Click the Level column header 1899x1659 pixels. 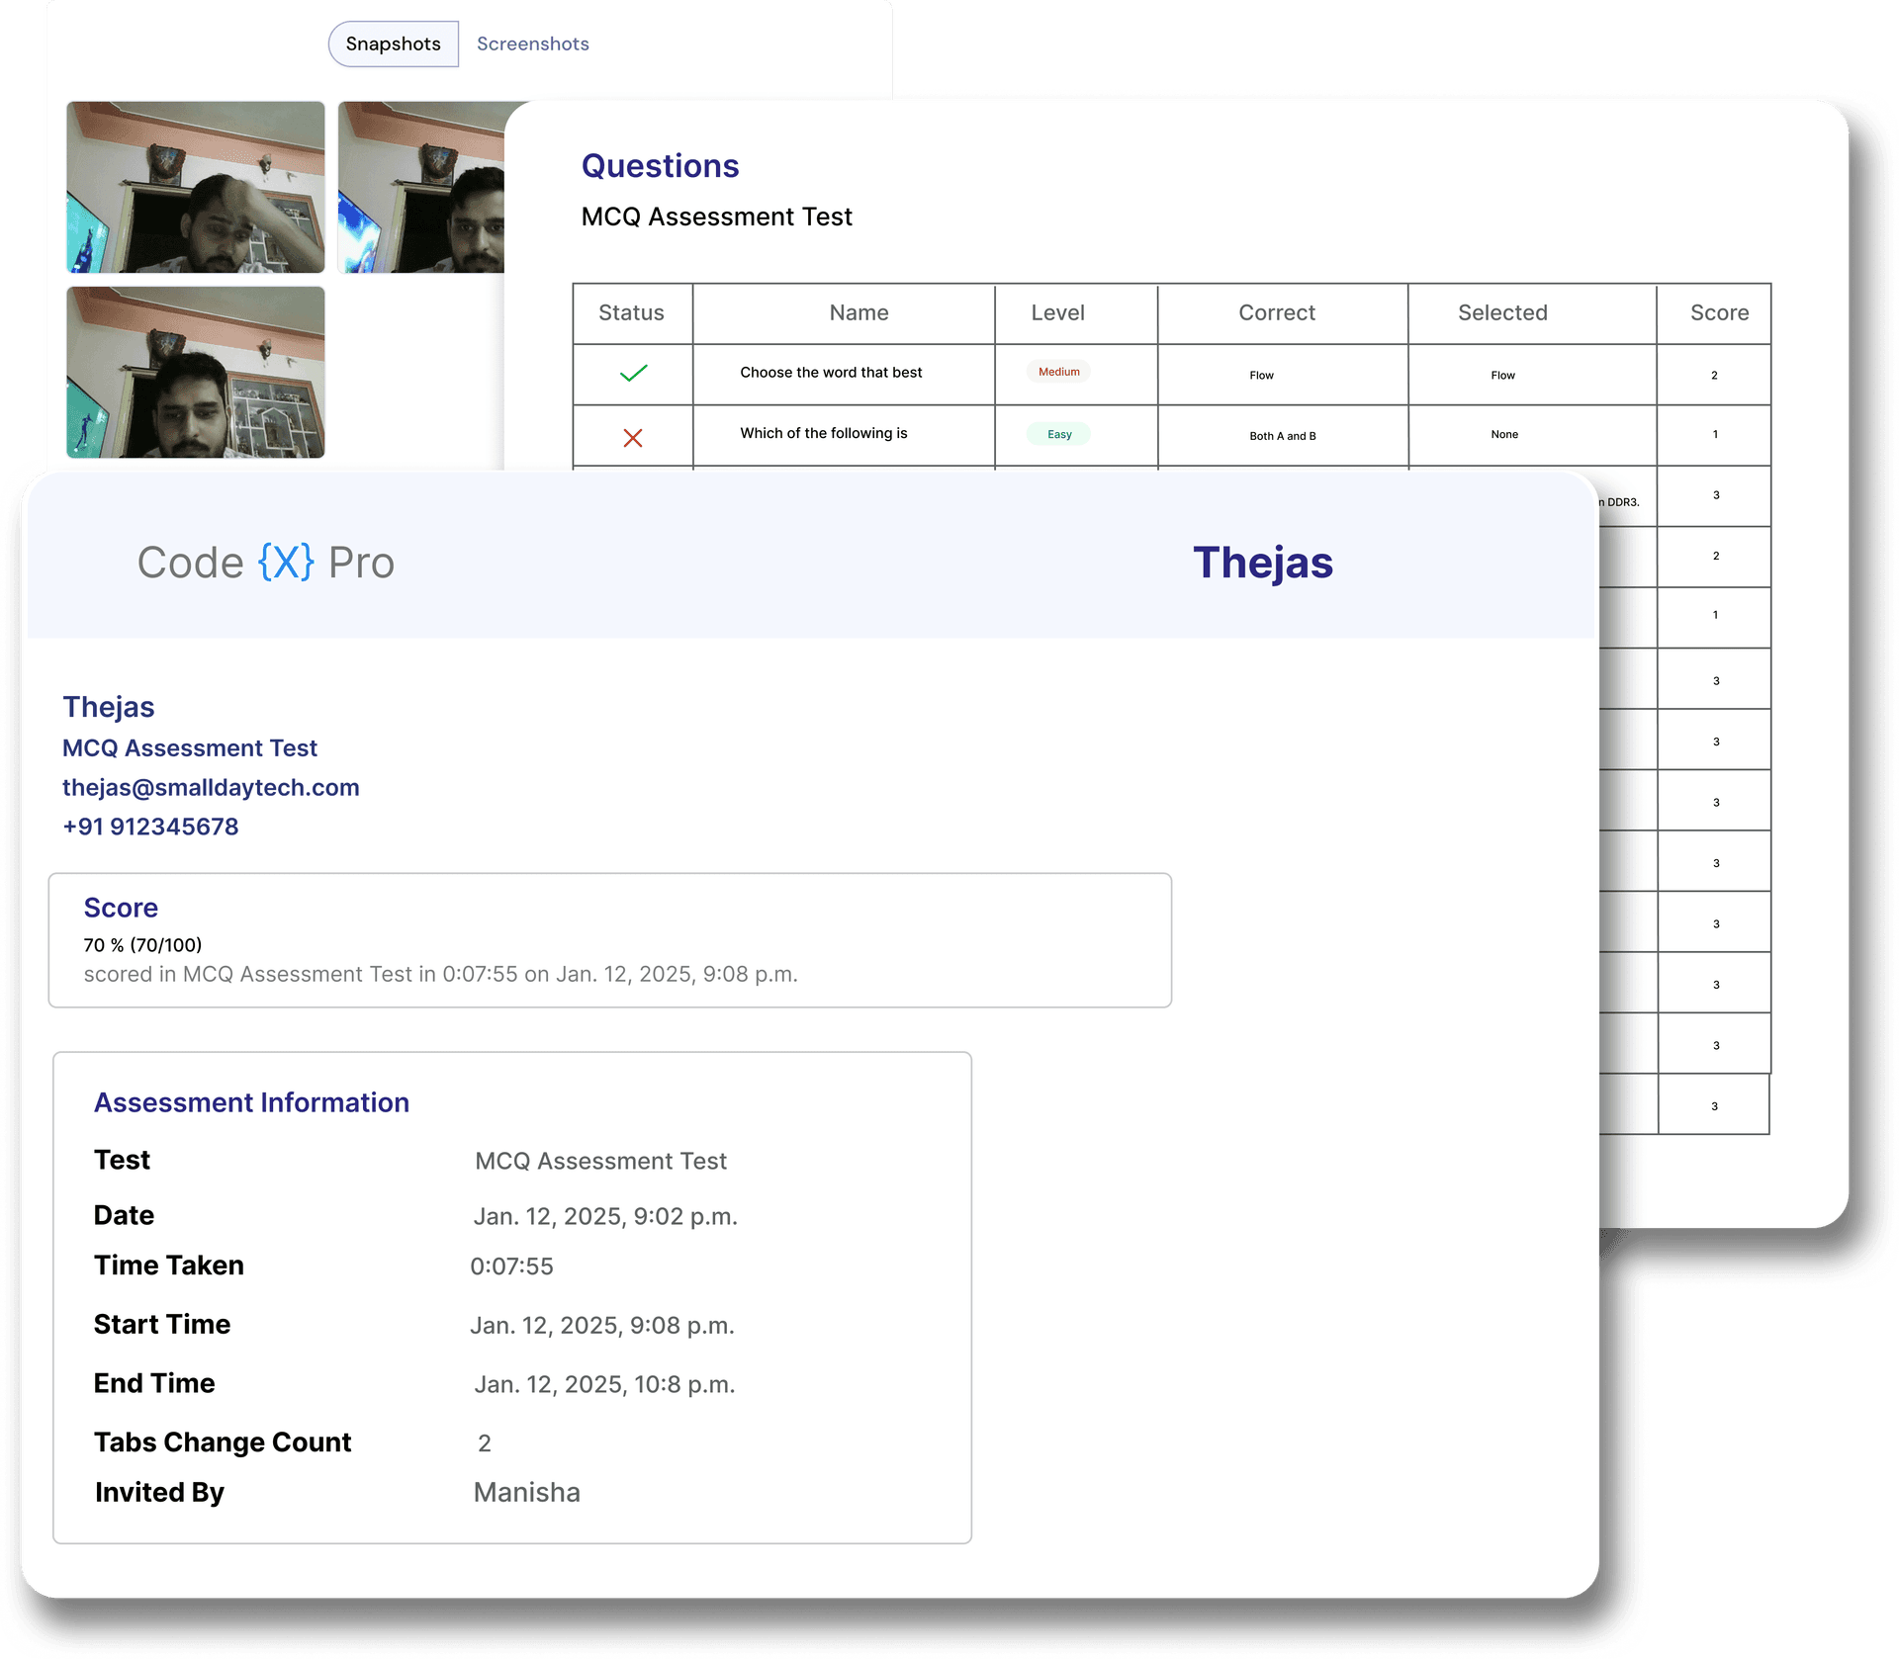[x=1057, y=313]
